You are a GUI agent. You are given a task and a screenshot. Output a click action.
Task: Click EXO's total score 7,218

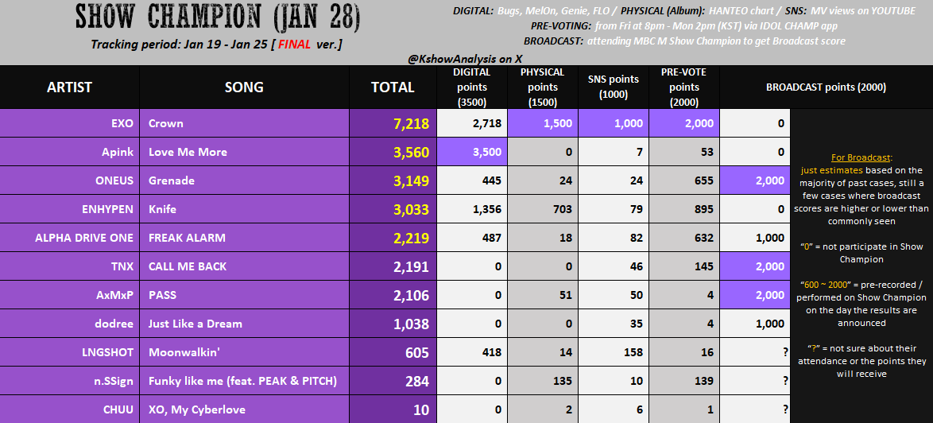point(393,123)
